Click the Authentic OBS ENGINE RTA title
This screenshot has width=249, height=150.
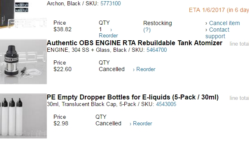(135, 43)
